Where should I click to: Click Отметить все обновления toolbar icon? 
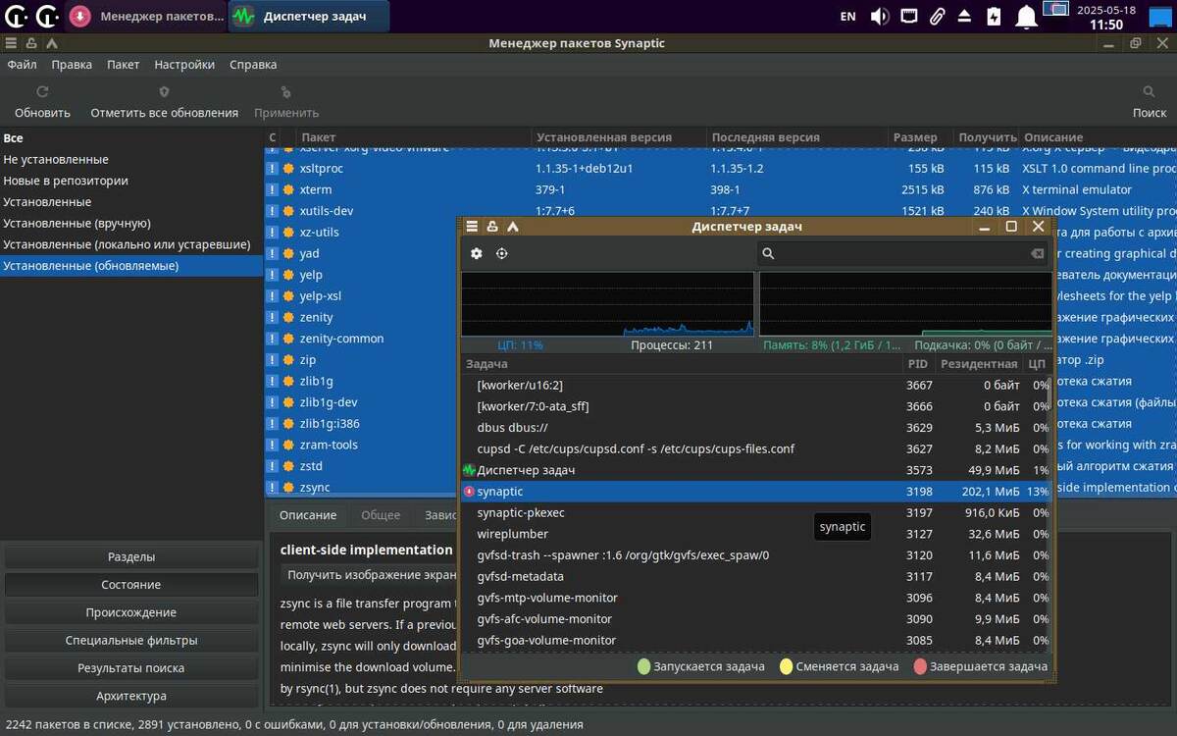tap(164, 92)
